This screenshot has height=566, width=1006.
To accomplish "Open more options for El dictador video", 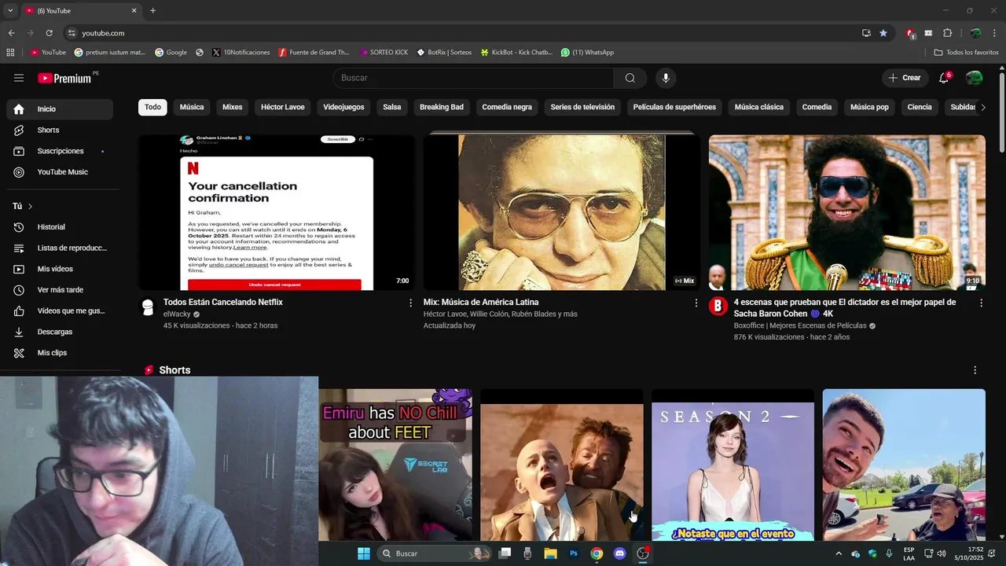I will [x=981, y=303].
